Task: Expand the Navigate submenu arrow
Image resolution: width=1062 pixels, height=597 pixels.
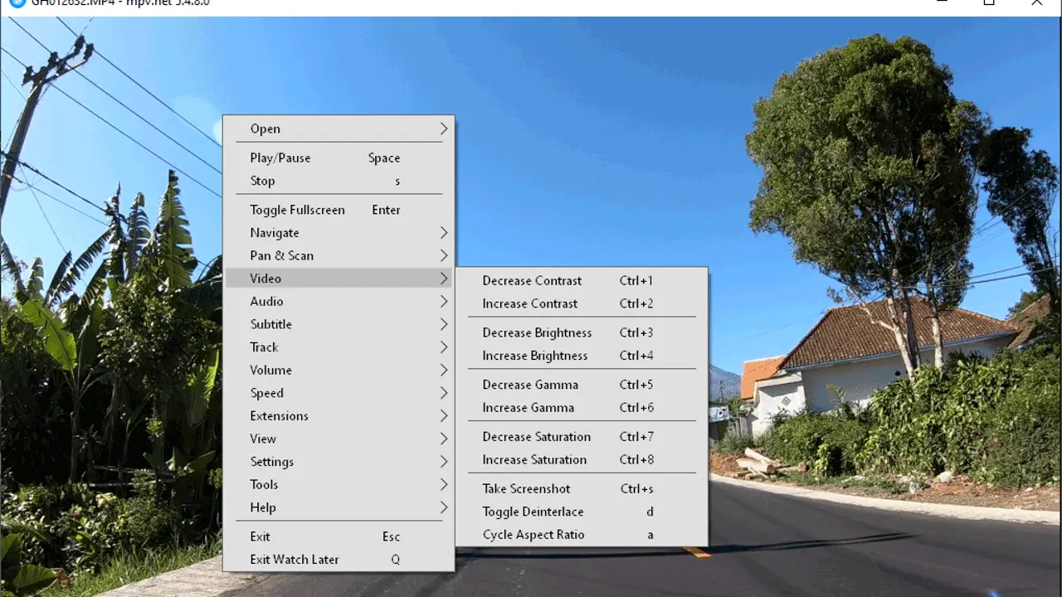Action: 444,233
